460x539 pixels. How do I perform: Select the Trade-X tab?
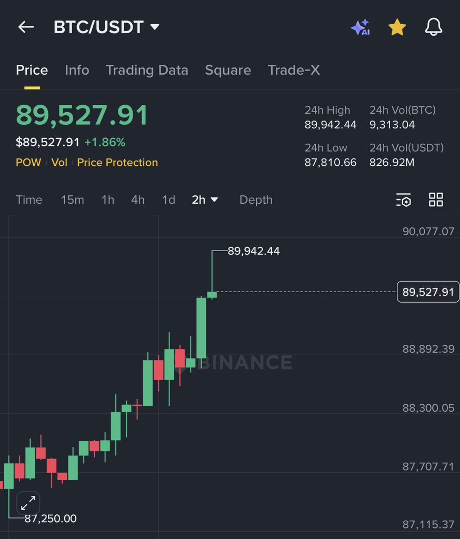point(294,69)
